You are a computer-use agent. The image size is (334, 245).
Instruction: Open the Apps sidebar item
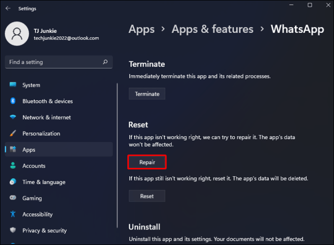pos(59,149)
